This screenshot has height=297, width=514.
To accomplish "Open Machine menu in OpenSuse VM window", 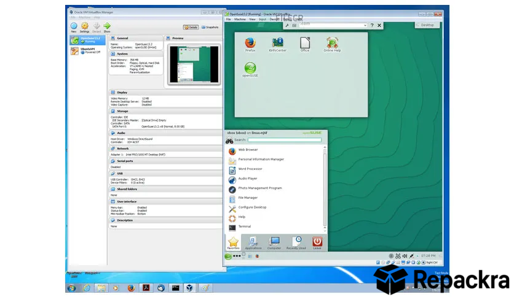I will pos(240,19).
